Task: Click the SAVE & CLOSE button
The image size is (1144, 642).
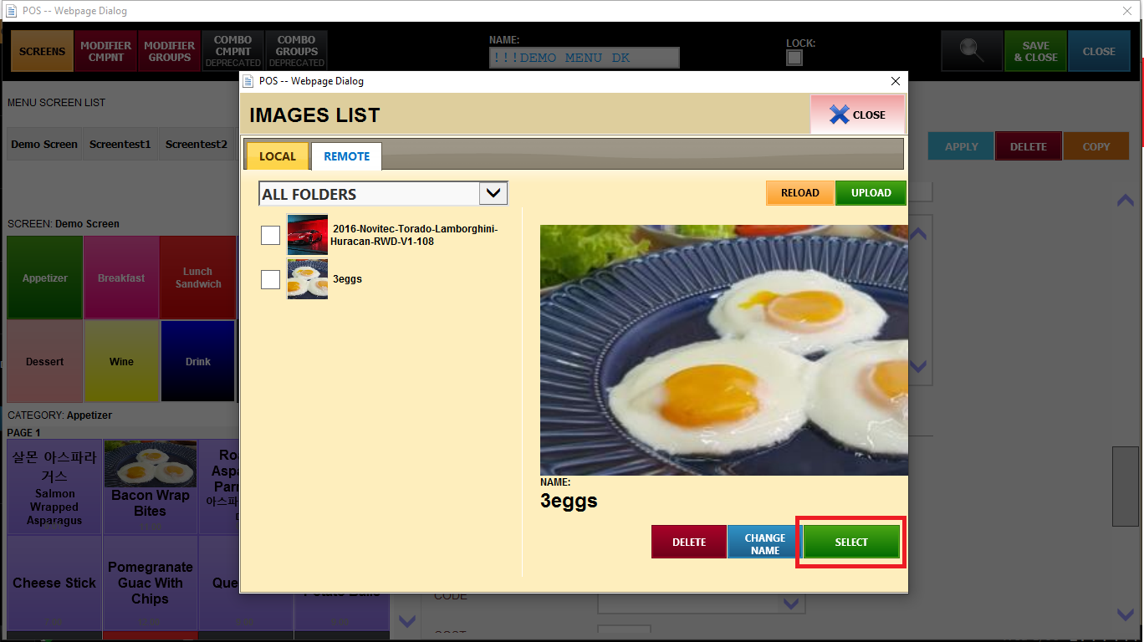Action: pyautogui.click(x=1035, y=51)
